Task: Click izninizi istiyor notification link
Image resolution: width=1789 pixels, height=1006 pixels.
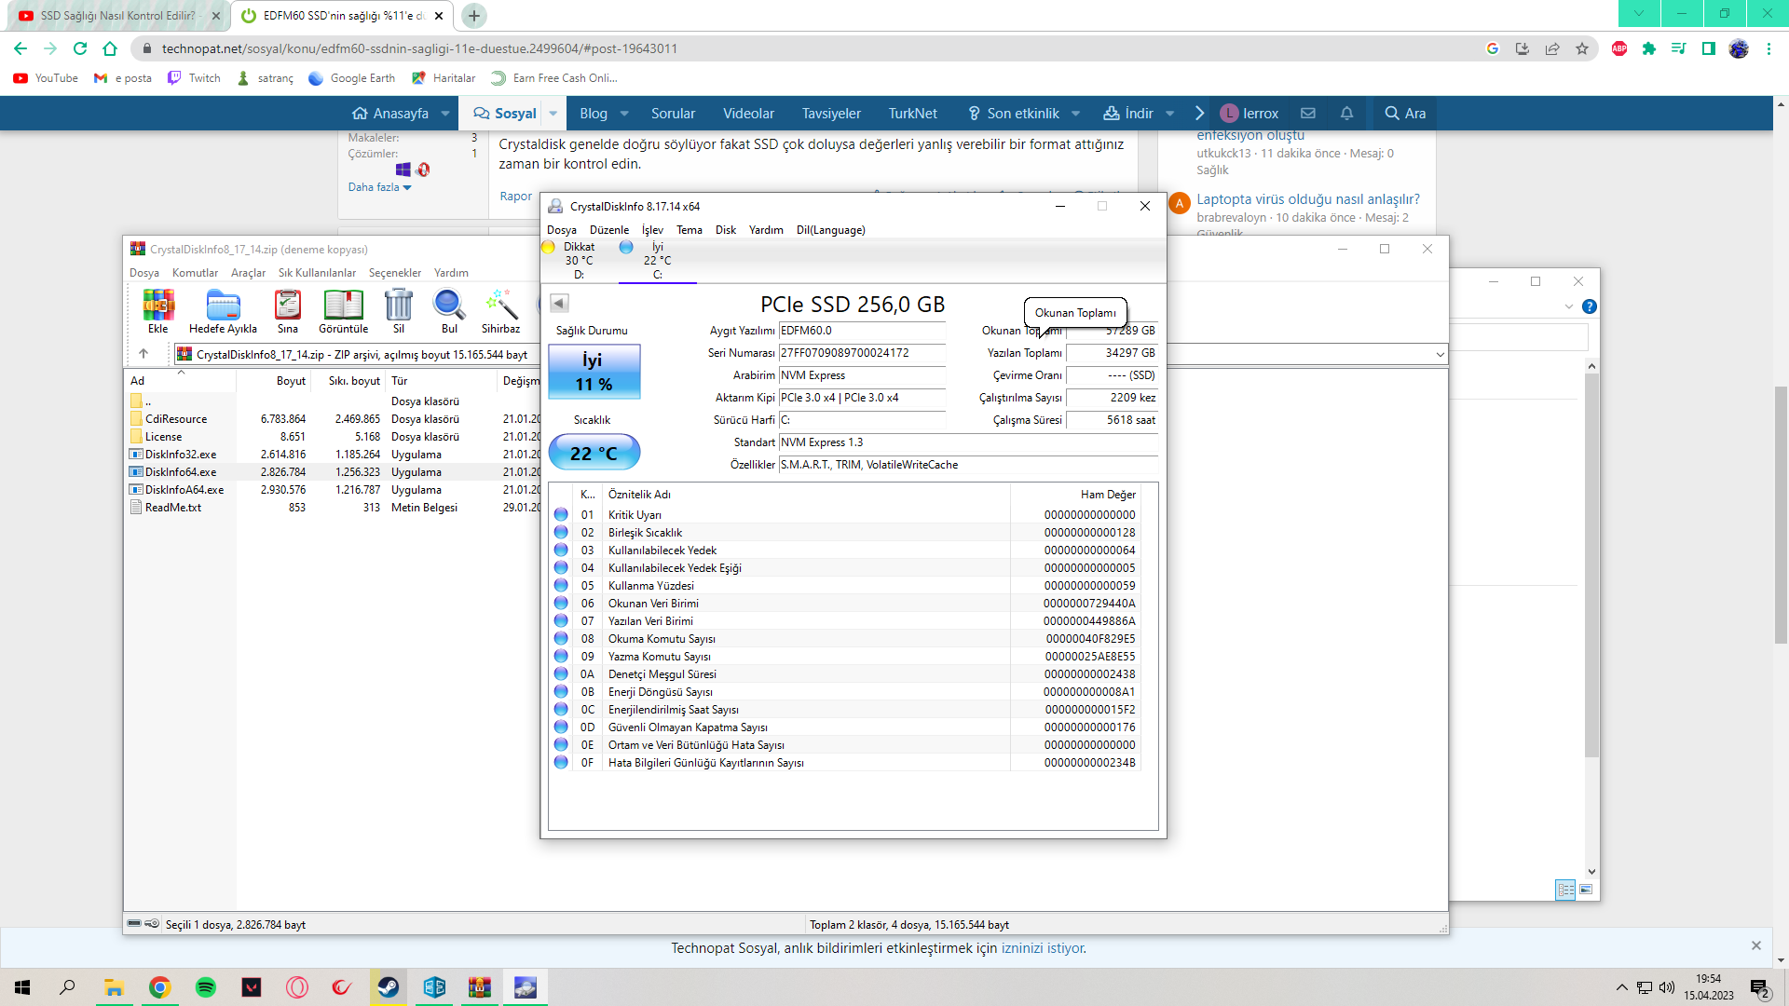Action: tap(1043, 948)
